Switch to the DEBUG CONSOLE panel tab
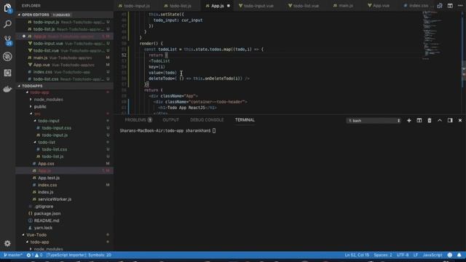The image size is (466, 262). [x=207, y=120]
